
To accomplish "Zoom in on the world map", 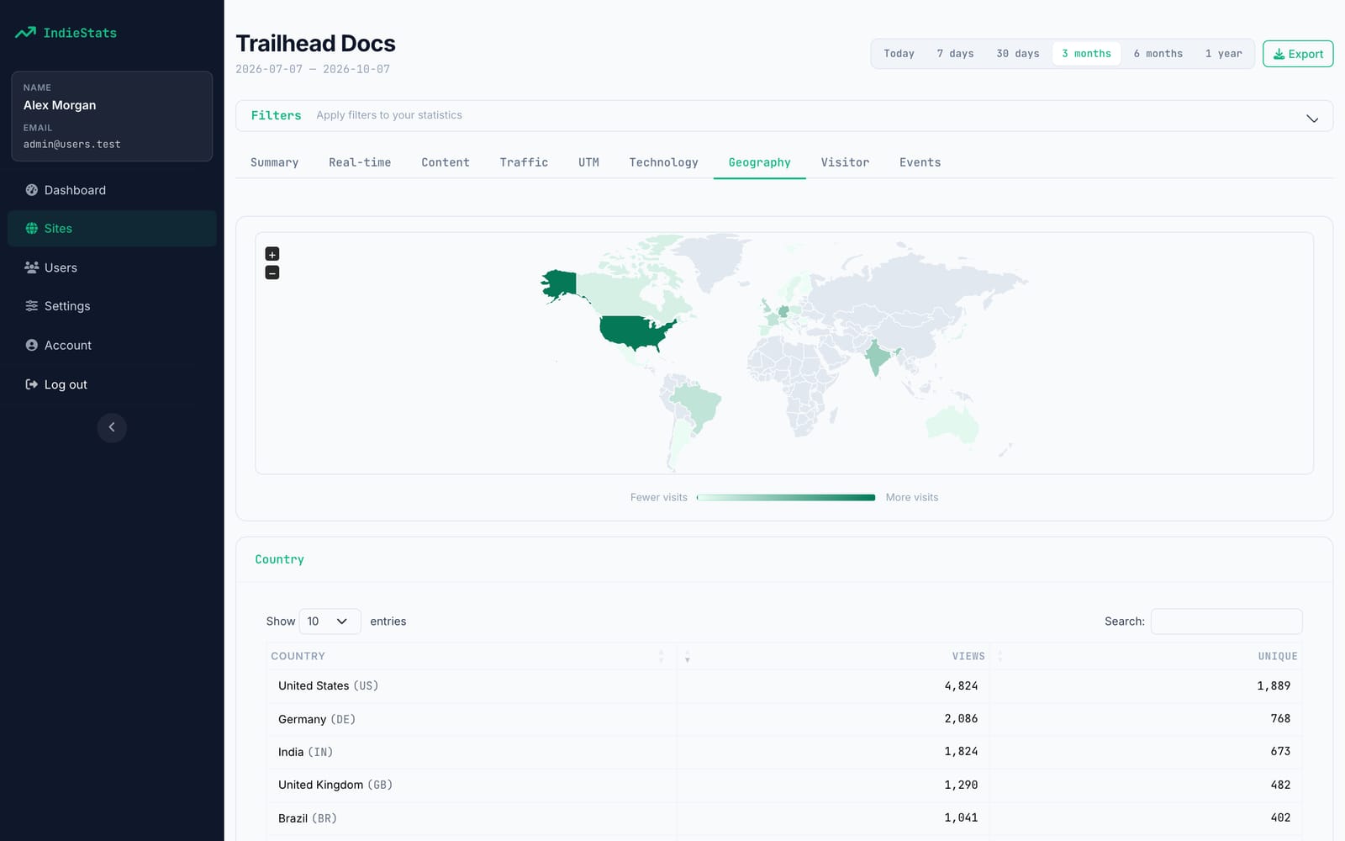I will (272, 254).
